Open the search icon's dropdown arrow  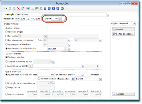tap(7, 9)
